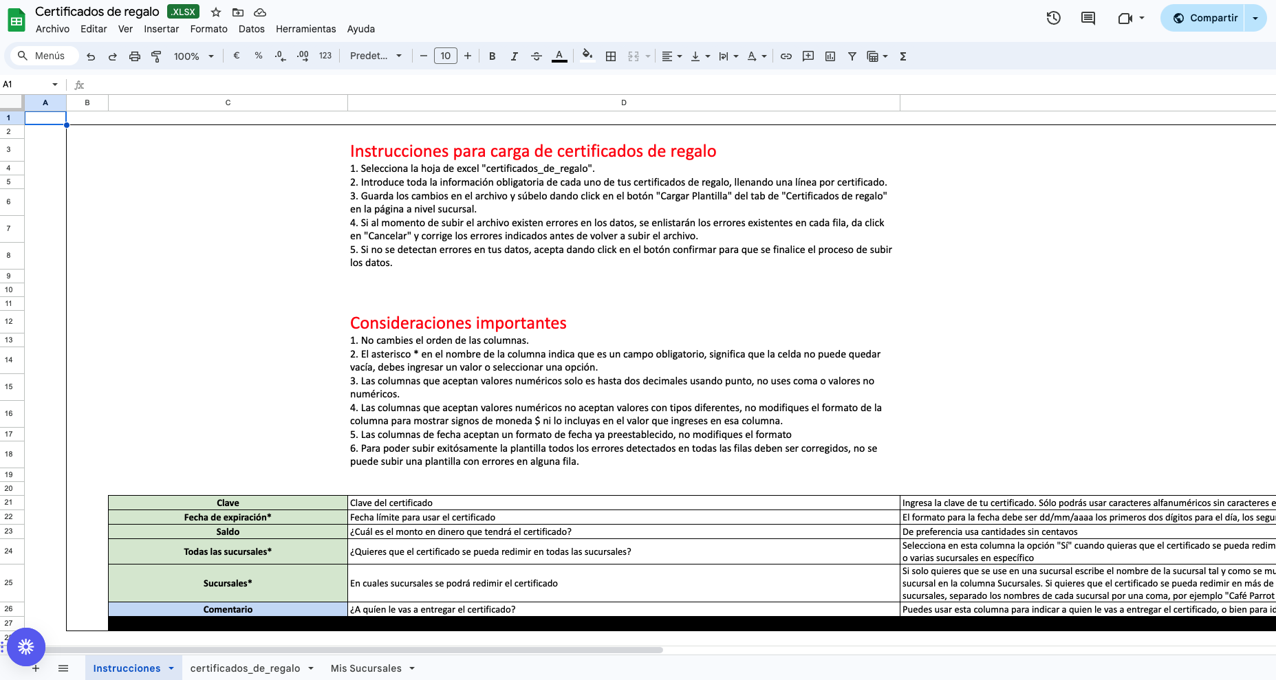Create a filter

click(x=852, y=56)
